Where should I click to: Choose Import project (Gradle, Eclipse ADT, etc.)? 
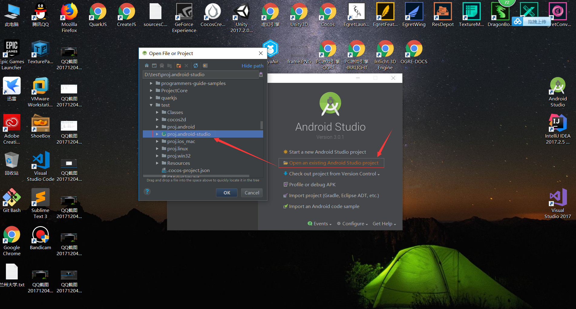331,195
